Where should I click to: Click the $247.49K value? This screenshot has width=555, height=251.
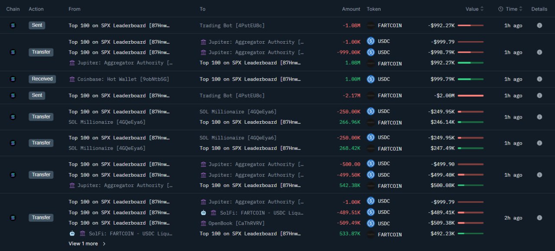[x=442, y=148]
